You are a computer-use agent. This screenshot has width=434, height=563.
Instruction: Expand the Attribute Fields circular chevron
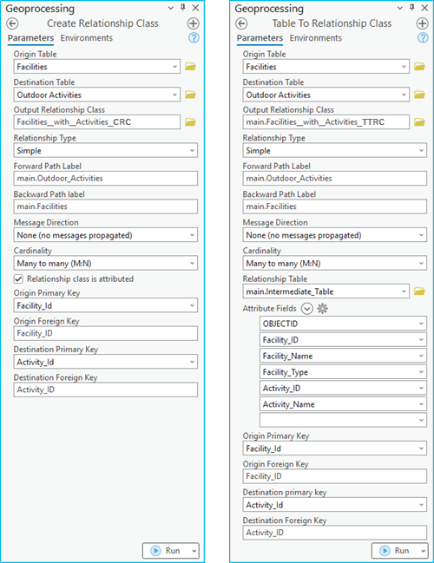tap(306, 309)
